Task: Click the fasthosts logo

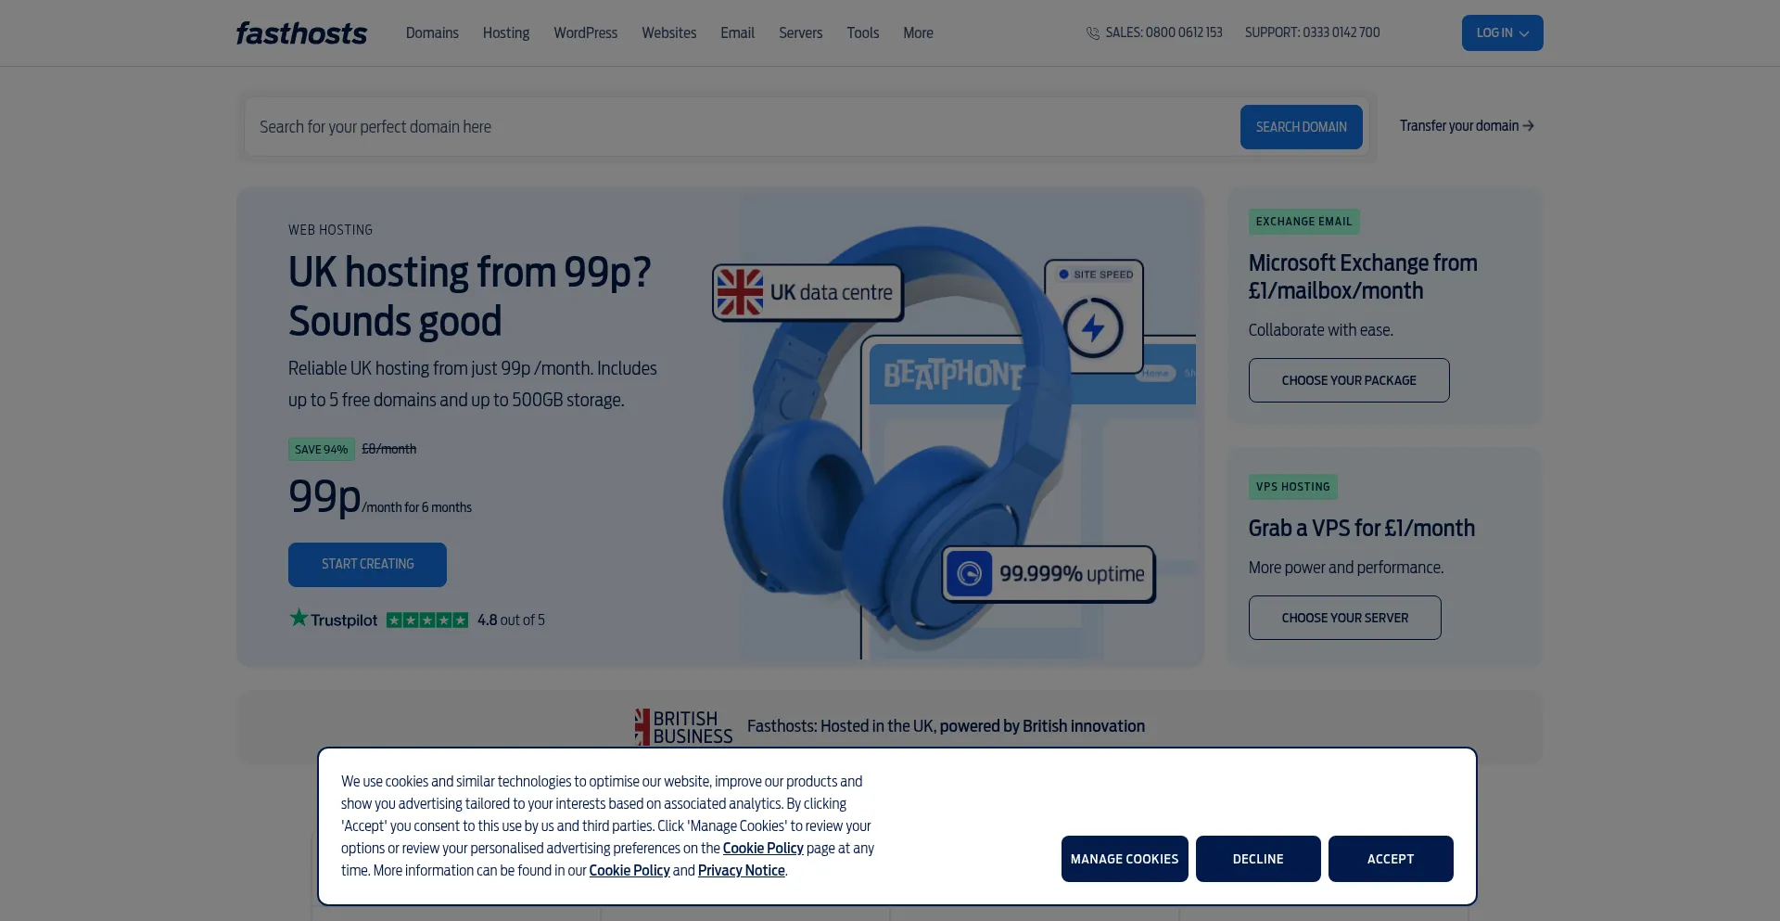Action: [301, 33]
